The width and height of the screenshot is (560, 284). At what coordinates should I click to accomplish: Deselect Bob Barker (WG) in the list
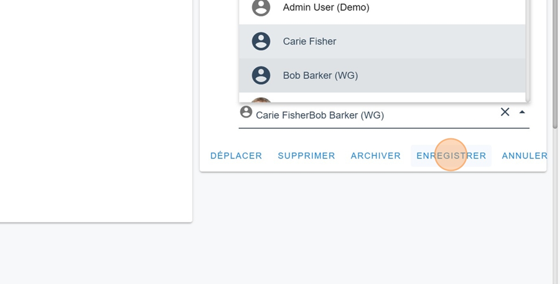382,75
